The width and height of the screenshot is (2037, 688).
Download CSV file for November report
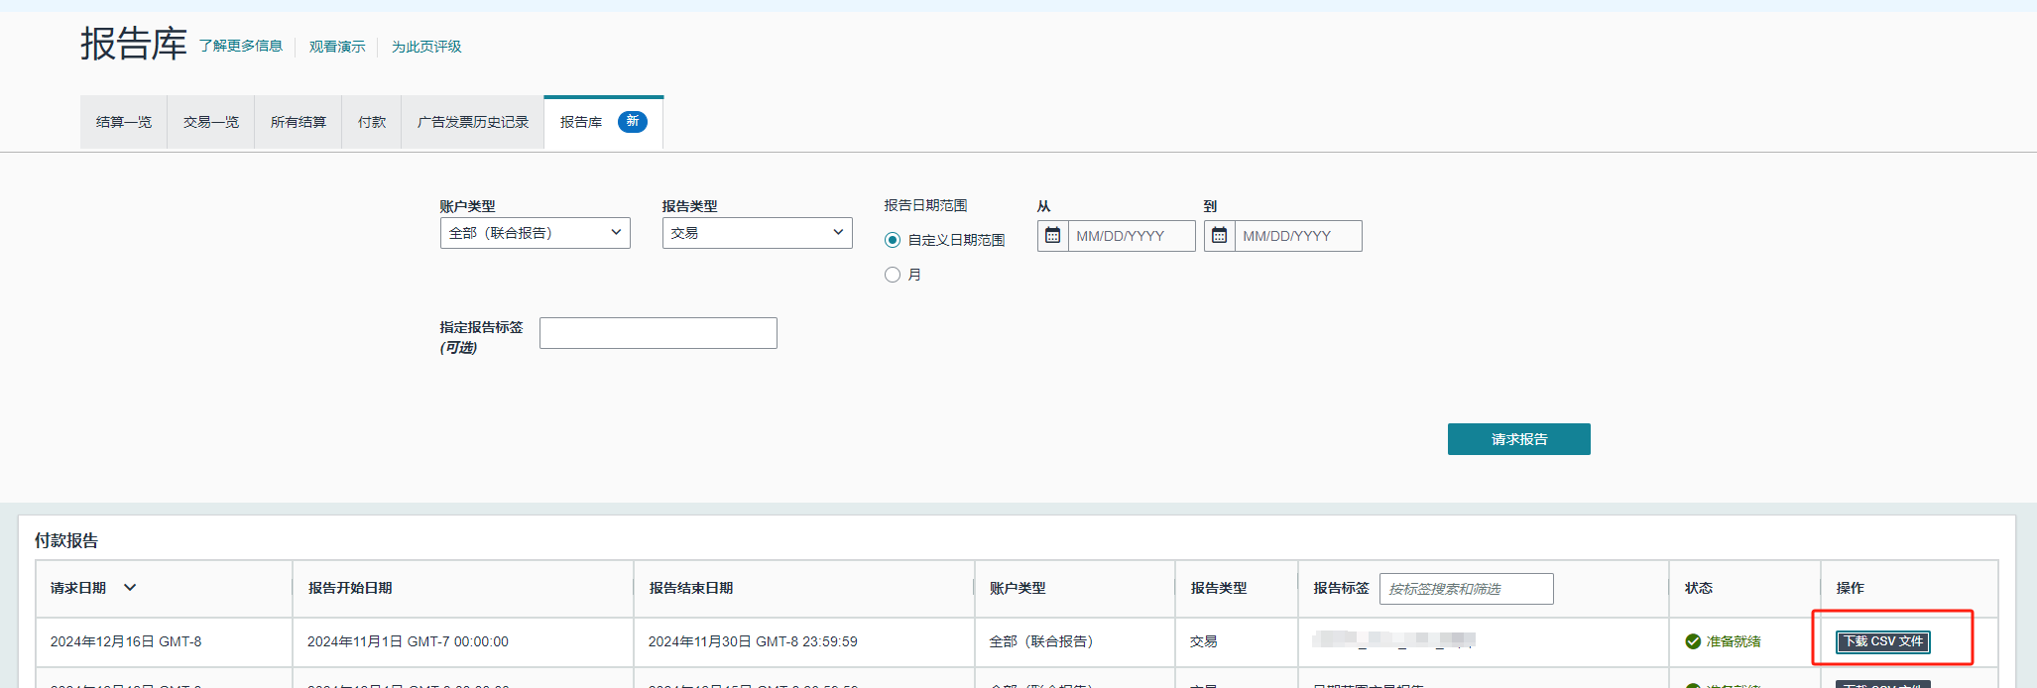[x=1882, y=641]
